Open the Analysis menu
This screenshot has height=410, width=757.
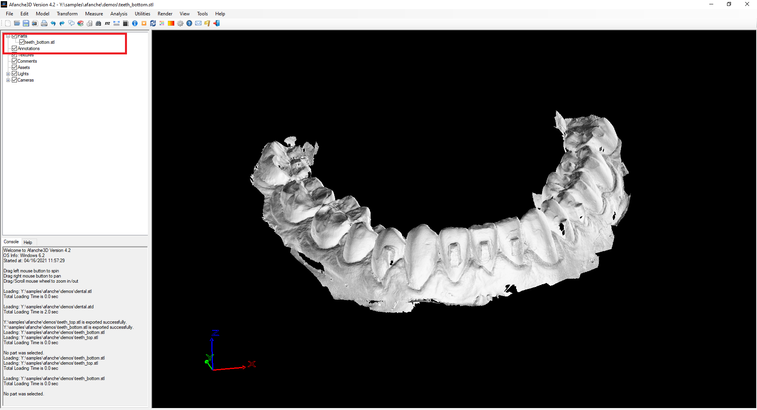[119, 14]
